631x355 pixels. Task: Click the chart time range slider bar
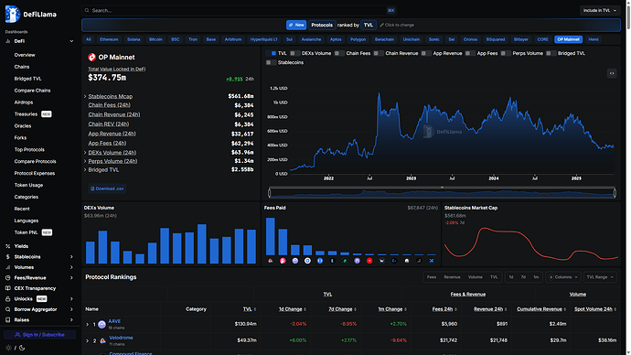(442, 193)
